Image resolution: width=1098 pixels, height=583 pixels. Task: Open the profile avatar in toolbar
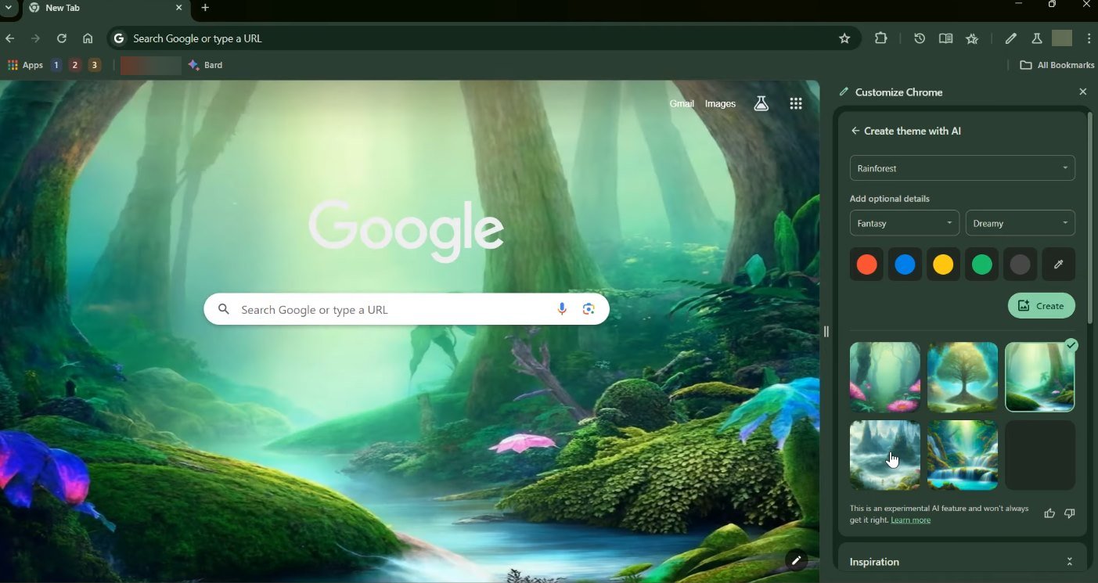pos(1062,38)
